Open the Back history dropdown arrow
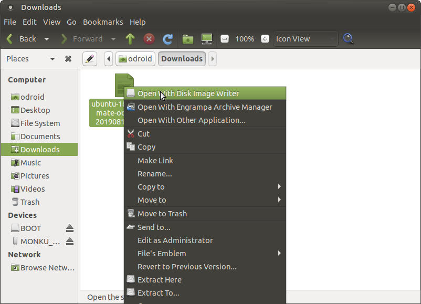421x304 pixels. (47, 39)
